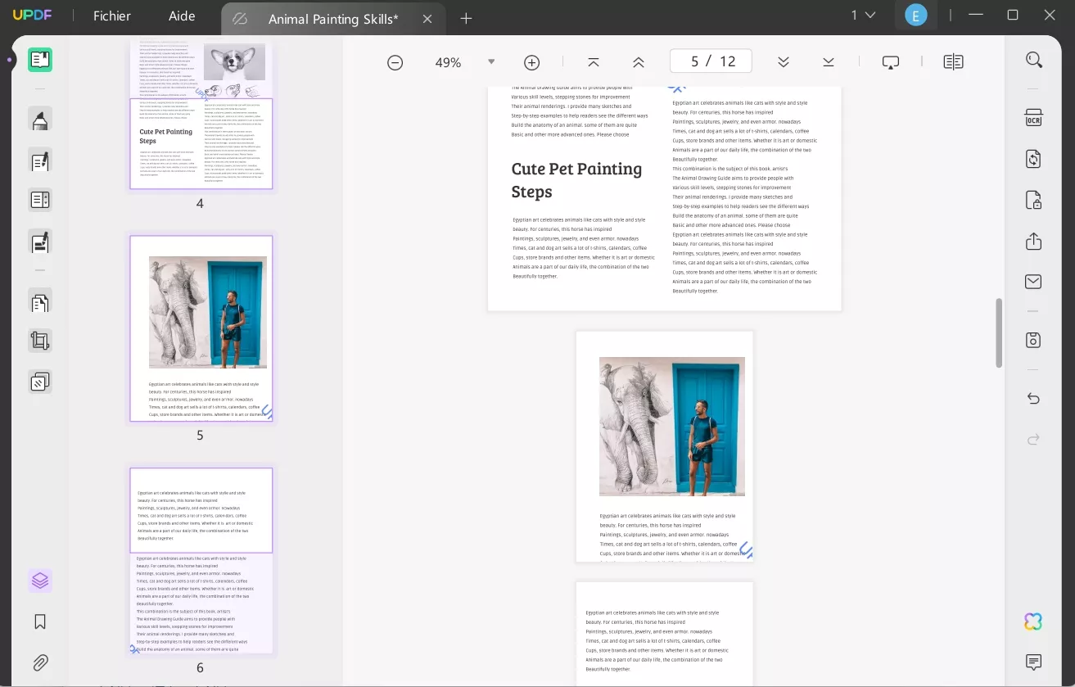Image resolution: width=1075 pixels, height=687 pixels.
Task: Expand the zoom percentage dropdown
Action: 491,61
